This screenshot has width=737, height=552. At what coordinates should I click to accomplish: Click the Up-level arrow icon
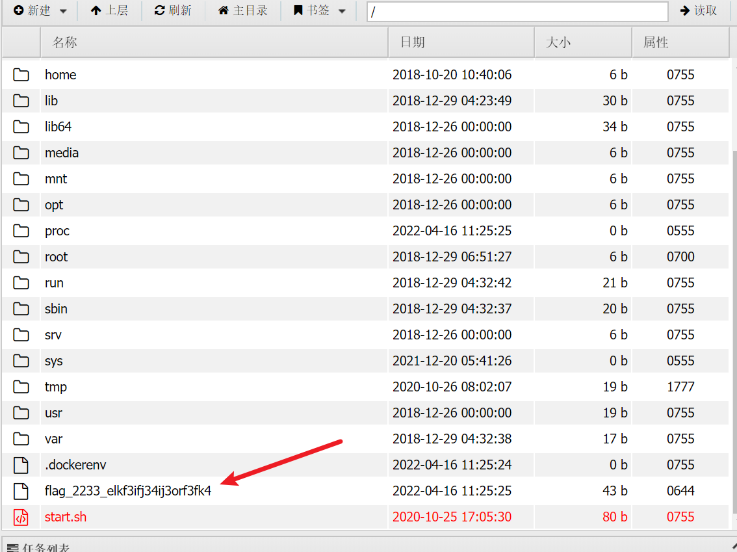[x=96, y=10]
